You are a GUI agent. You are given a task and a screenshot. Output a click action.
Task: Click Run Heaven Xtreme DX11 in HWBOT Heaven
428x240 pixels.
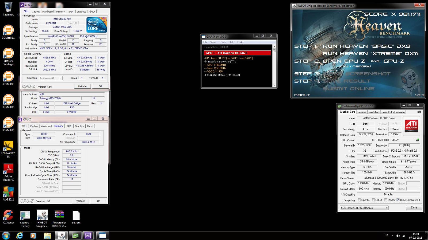click(370, 54)
